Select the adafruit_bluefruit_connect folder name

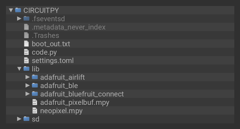click(x=82, y=94)
